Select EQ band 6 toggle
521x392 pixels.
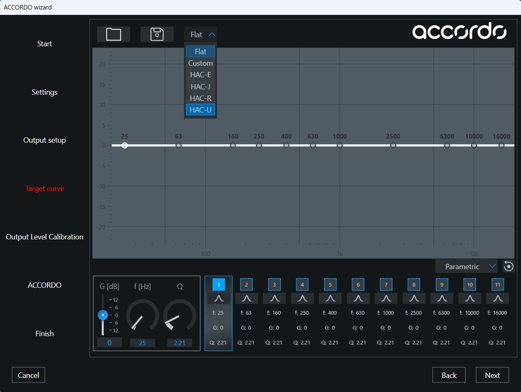pos(358,284)
